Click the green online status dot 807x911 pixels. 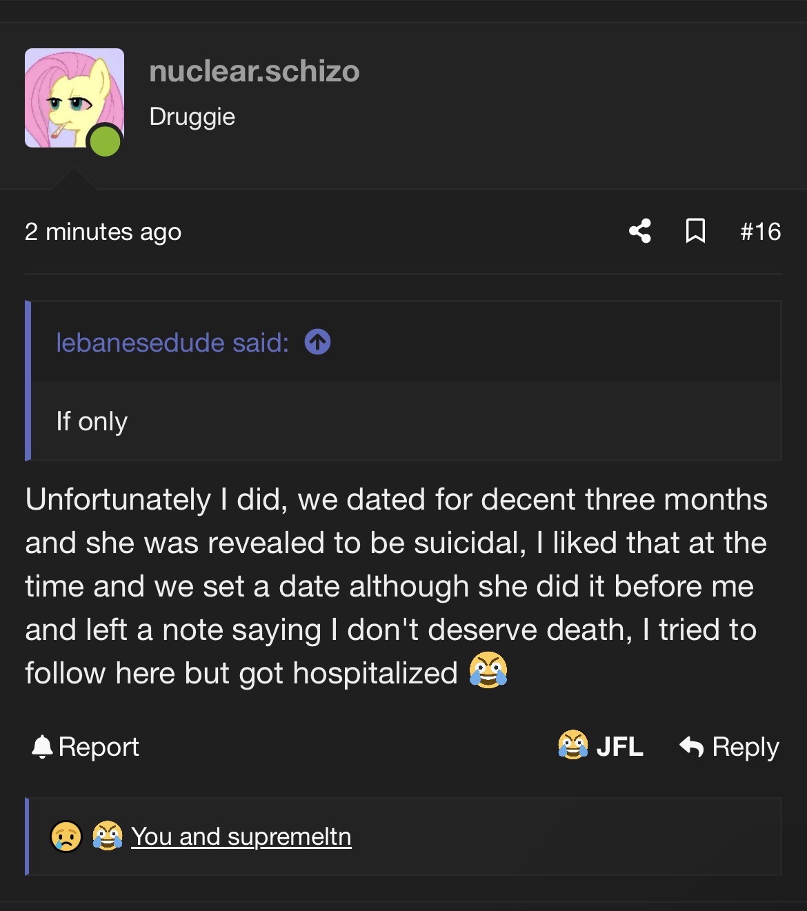coord(105,141)
